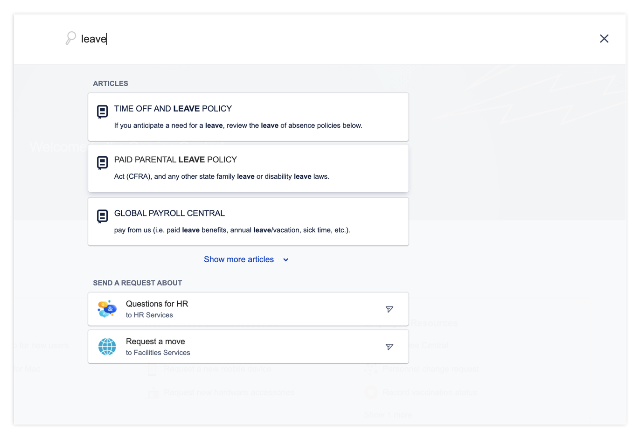The image size is (640, 439).
Task: Click the snippet "pay from us (i.e. paid leave benefits"
Action: [232, 230]
